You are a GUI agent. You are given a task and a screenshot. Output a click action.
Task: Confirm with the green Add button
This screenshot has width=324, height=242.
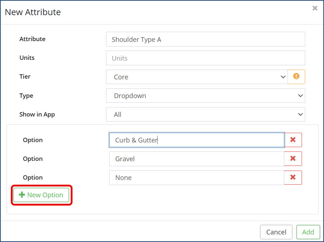tap(308, 232)
